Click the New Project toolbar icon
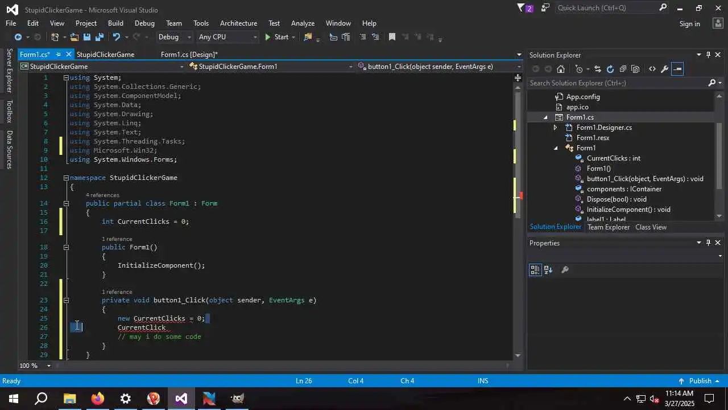728x410 pixels. coord(55,37)
